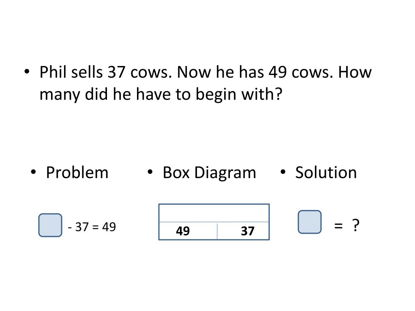Click the equals sign beside Solution box
Viewport: 415px width, 311px height.
[338, 226]
